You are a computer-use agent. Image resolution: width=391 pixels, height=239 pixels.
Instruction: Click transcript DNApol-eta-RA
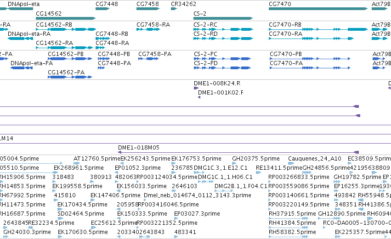click(20, 39)
